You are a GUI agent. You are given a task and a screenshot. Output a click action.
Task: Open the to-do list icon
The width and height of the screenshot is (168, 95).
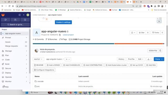(25, 20)
